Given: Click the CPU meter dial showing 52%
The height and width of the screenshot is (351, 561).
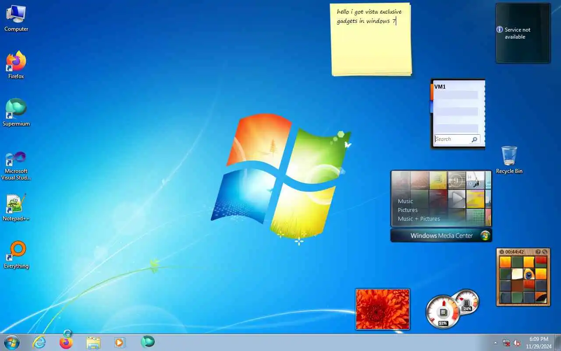Looking at the screenshot, I should [443, 312].
